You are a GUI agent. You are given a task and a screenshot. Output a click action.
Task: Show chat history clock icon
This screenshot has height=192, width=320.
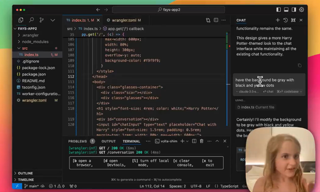click(x=285, y=20)
